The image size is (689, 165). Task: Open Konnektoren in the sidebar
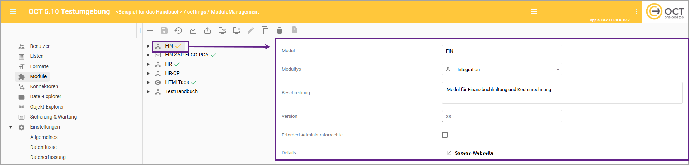(44, 86)
